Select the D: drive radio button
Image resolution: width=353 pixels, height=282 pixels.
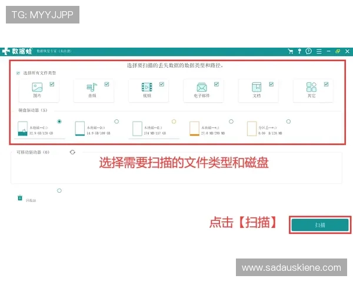[116, 122]
